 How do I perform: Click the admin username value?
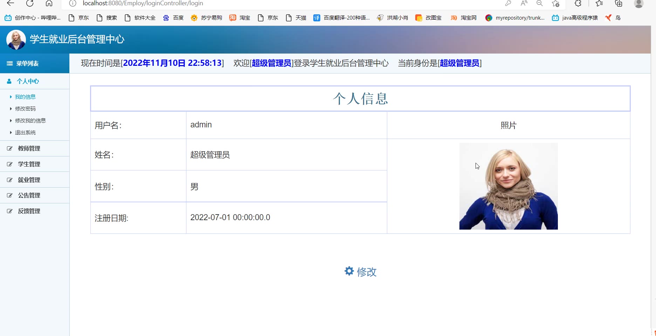(201, 125)
